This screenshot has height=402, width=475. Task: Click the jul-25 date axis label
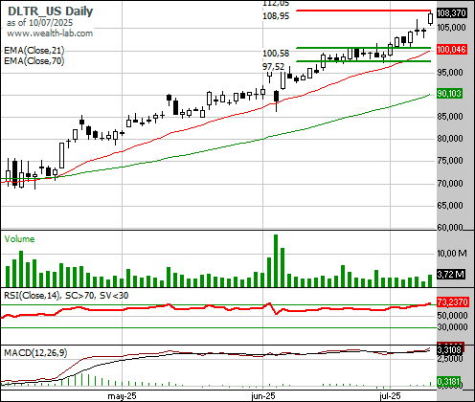coord(390,396)
